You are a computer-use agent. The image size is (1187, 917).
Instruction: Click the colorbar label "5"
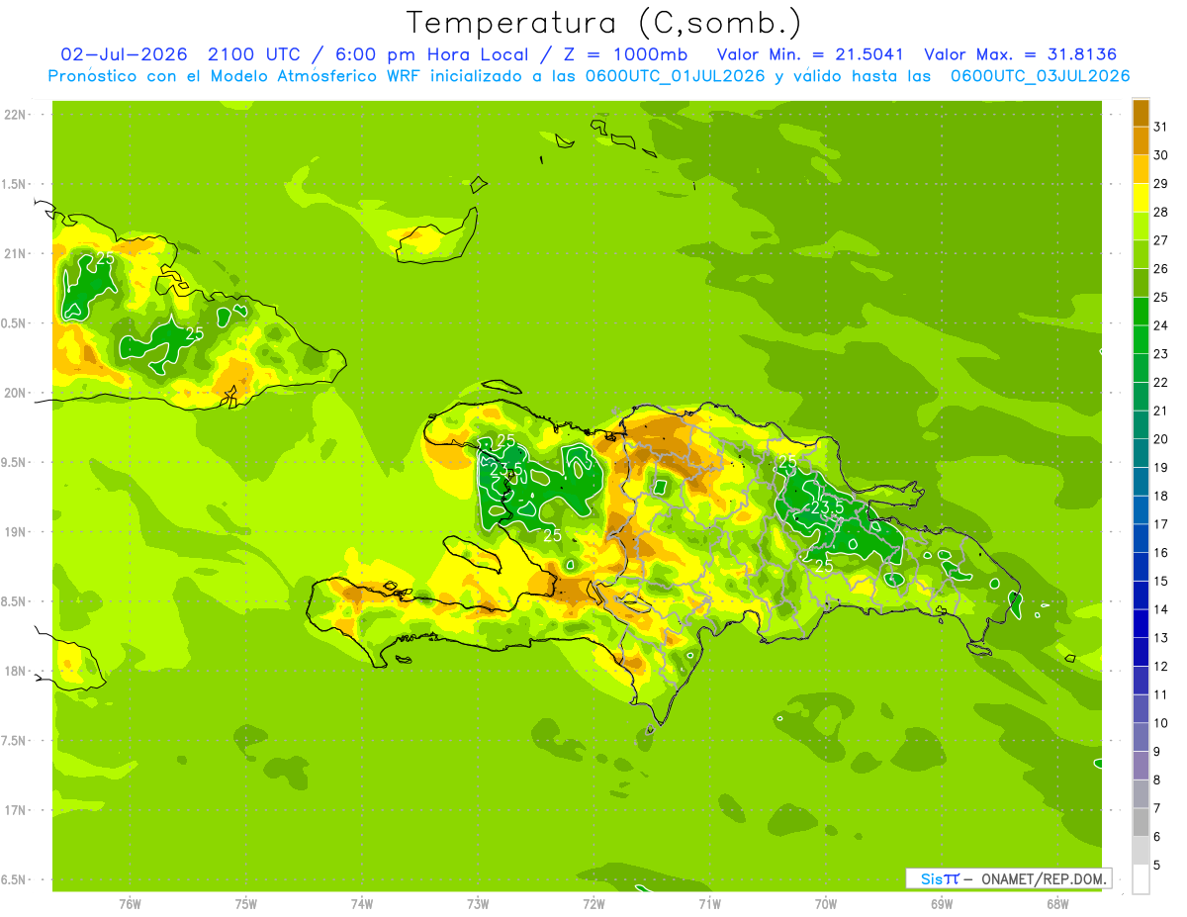(x=1157, y=866)
